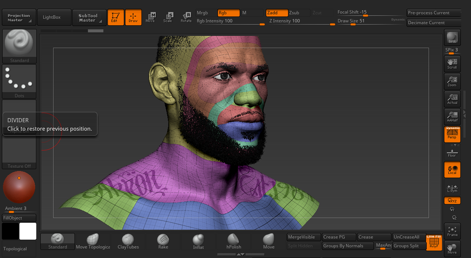471x258 pixels.
Task: Click the Crease PG button
Action: click(x=339, y=237)
